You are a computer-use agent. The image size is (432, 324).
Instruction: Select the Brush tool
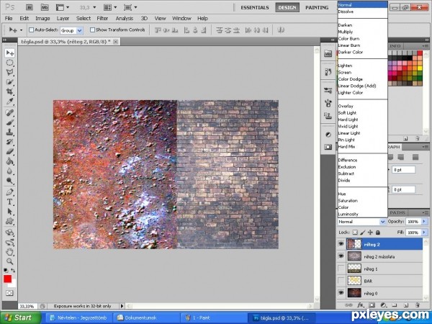point(9,122)
